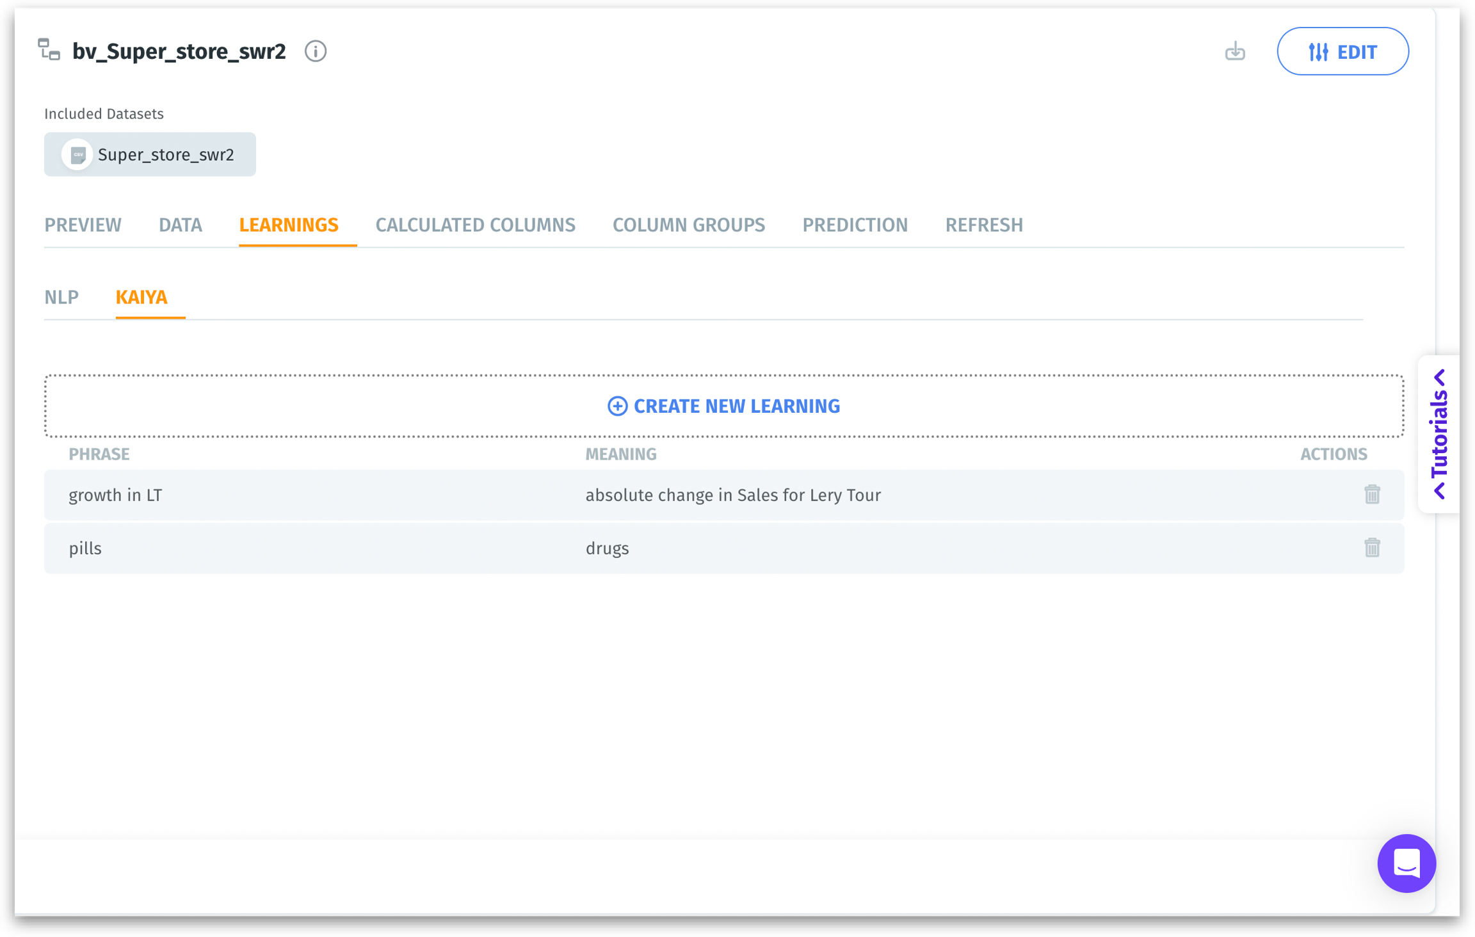Click the CSV icon on Super_store_swr2 chip
Screen dimensions: 1475x937
(77, 155)
